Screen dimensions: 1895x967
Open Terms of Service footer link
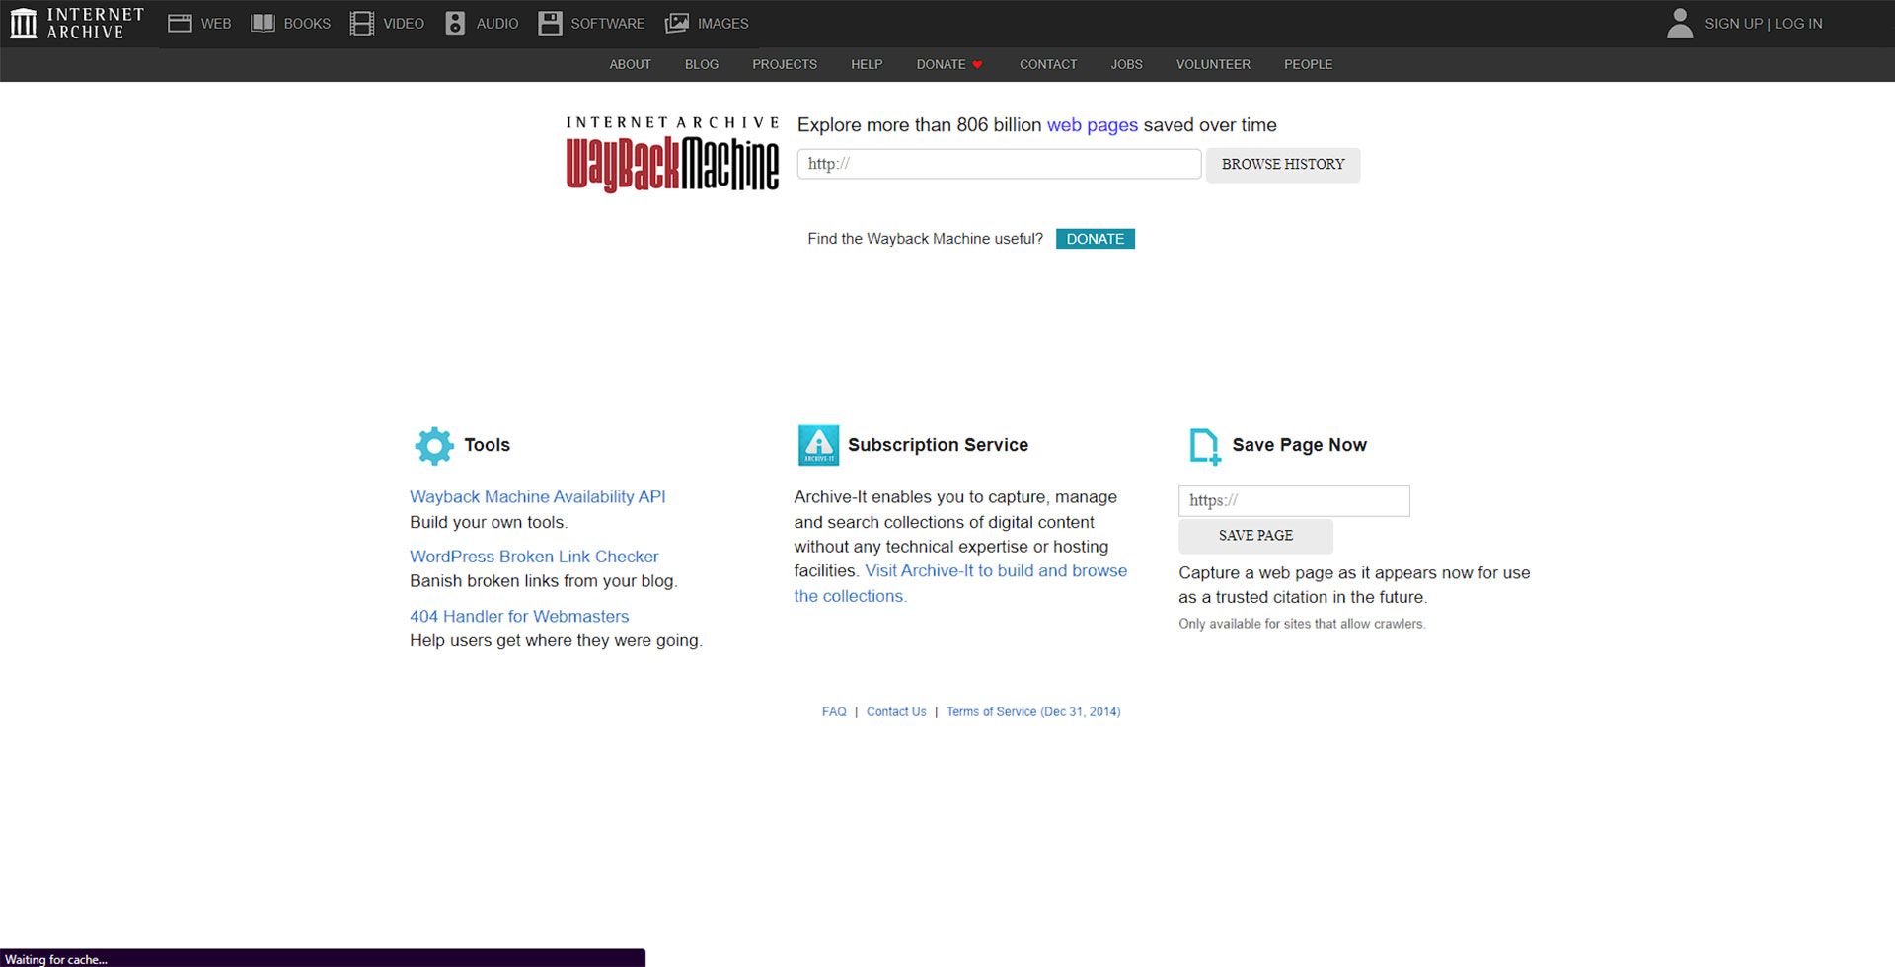click(x=1033, y=711)
